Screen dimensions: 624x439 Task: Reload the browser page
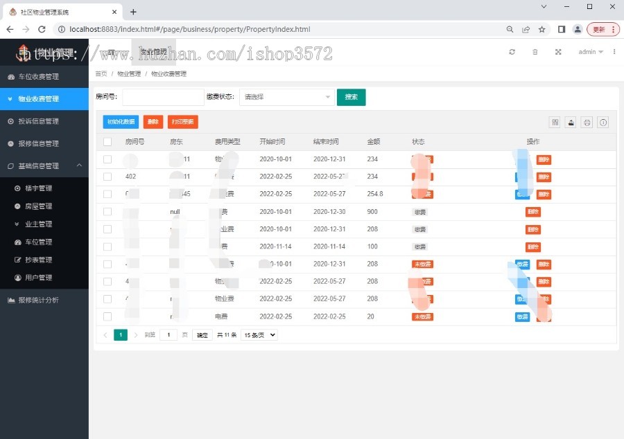(x=42, y=29)
